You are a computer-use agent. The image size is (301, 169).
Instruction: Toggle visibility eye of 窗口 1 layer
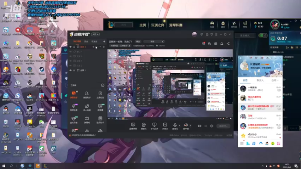click(70, 51)
